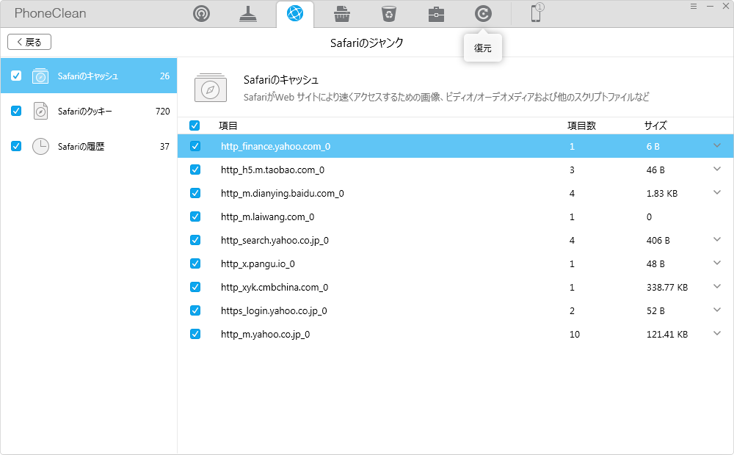The width and height of the screenshot is (734, 455).
Task: Uncheck https_login.yahoo.co.jp_0 checkbox
Action: pos(195,310)
